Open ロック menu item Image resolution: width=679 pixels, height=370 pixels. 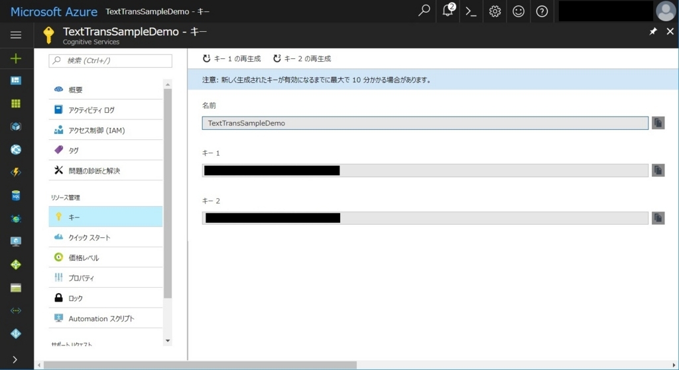pos(105,298)
